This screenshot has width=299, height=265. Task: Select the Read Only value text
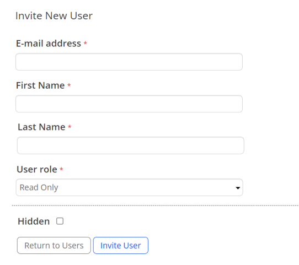point(39,187)
